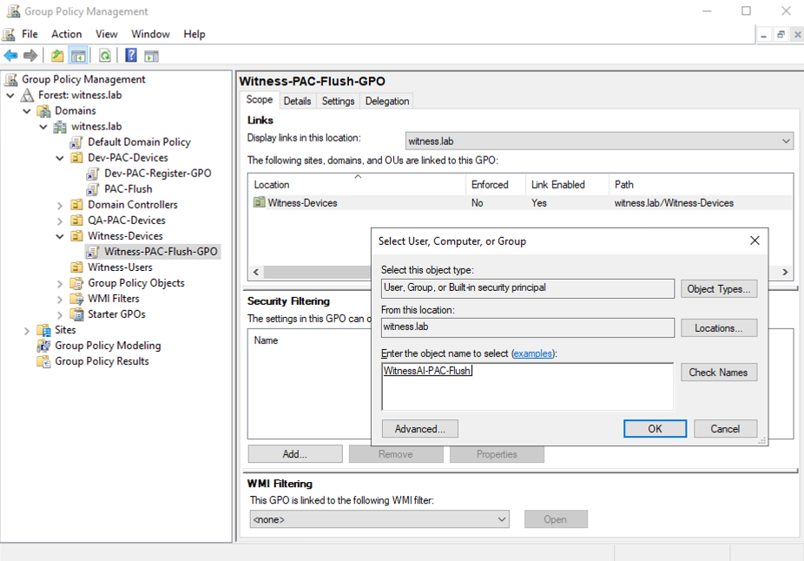
Task: Click the Locations button
Action: 719,328
